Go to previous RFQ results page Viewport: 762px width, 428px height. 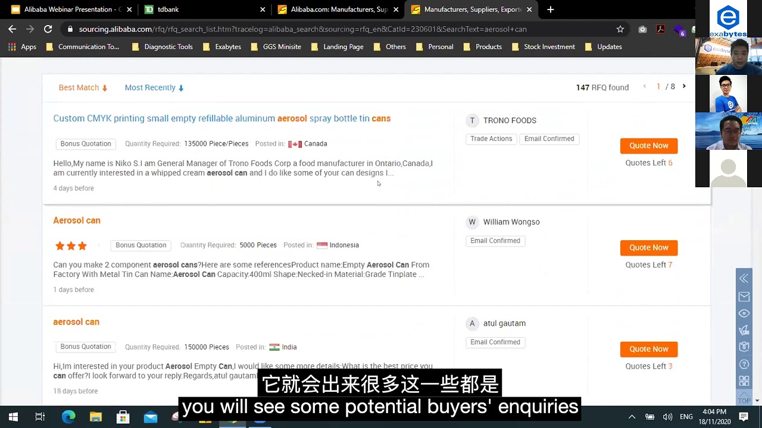point(644,87)
